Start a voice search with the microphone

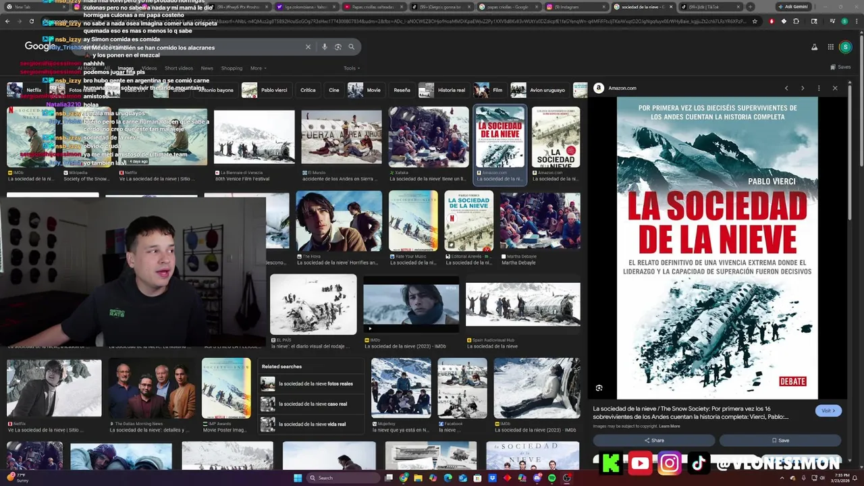click(325, 47)
